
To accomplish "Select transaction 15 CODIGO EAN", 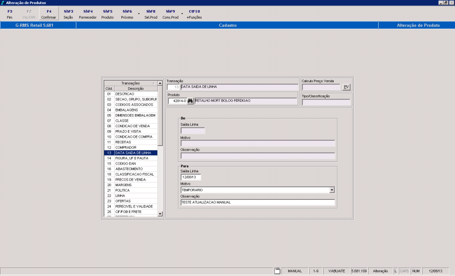I will (x=130, y=163).
